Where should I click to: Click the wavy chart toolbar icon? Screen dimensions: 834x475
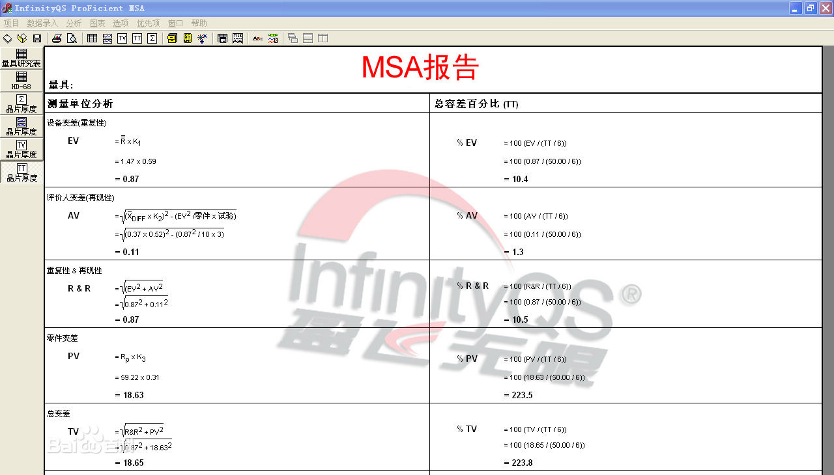[108, 38]
